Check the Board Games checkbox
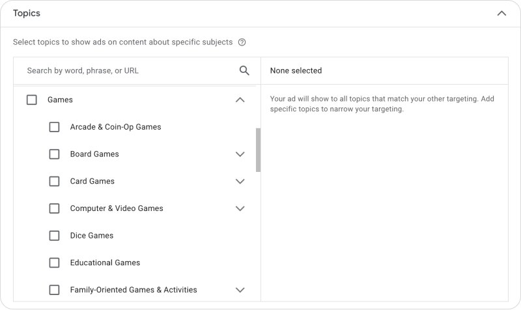 (54, 154)
